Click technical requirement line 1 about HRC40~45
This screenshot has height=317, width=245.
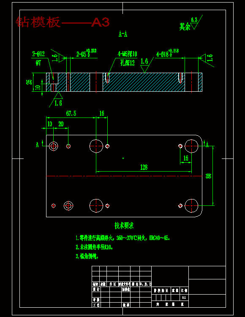pos(123,238)
